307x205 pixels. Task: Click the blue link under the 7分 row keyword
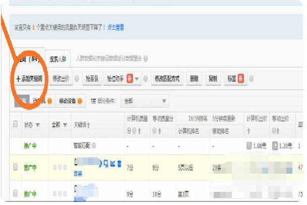pyautogui.click(x=78, y=174)
